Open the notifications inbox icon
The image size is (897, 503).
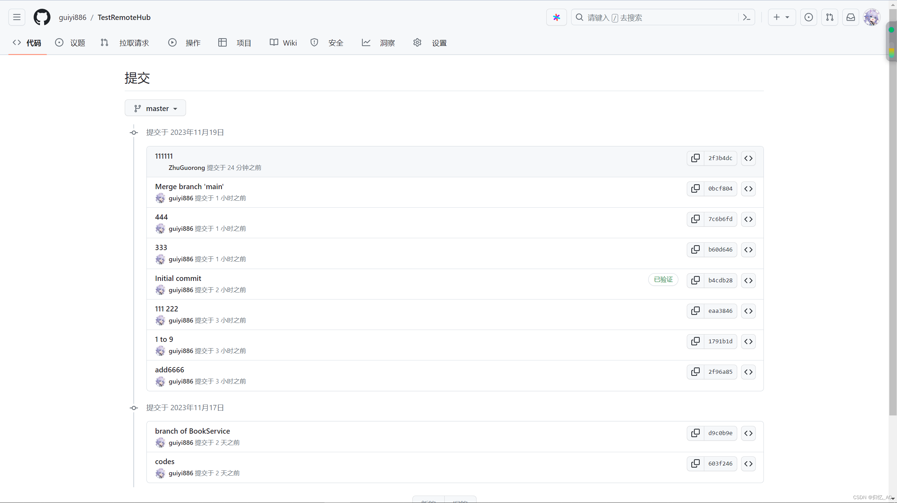851,17
